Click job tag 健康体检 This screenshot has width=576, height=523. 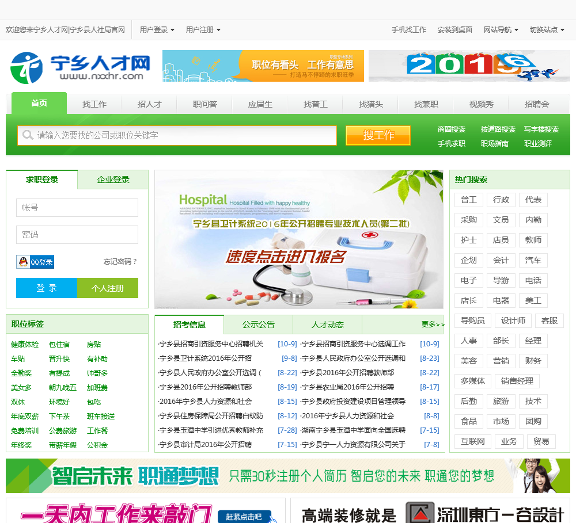point(25,344)
